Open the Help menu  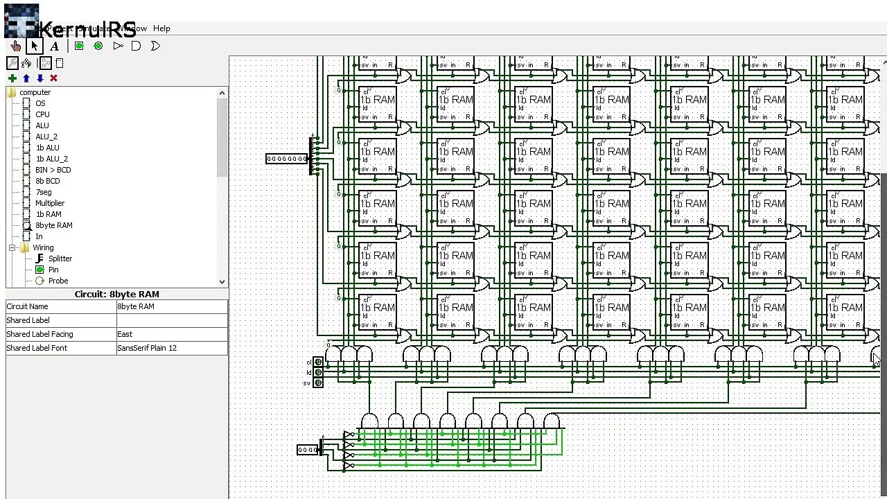161,28
